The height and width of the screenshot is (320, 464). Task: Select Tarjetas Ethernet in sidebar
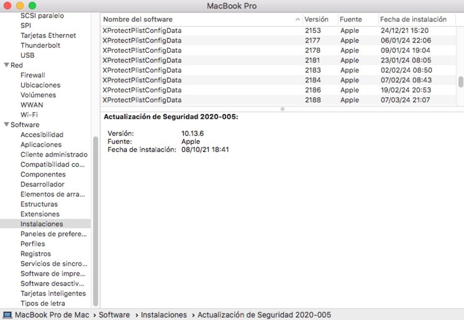point(48,35)
